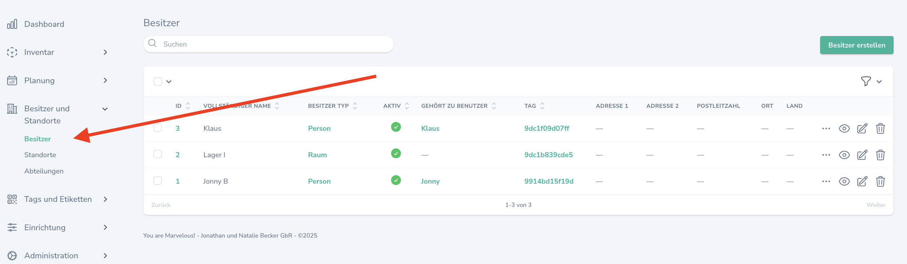
Task: Open tag link 9dc1b839cde5
Action: point(548,155)
